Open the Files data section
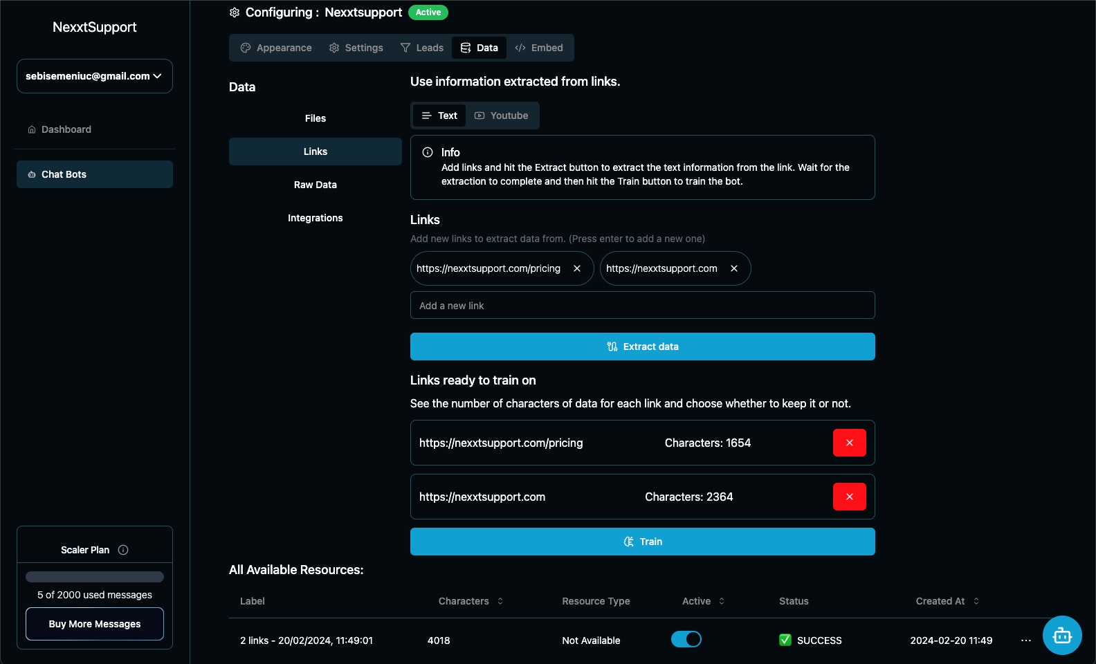Screen dimensions: 1096x664 [x=316, y=118]
